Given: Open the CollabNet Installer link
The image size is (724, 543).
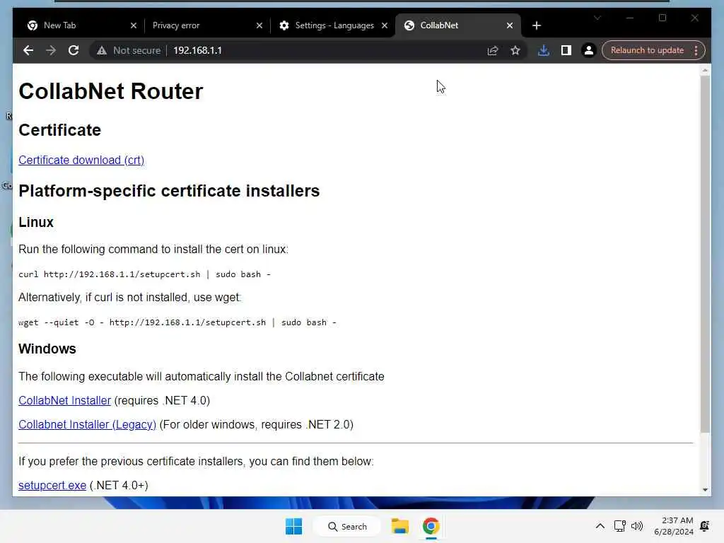Looking at the screenshot, I should coord(64,400).
